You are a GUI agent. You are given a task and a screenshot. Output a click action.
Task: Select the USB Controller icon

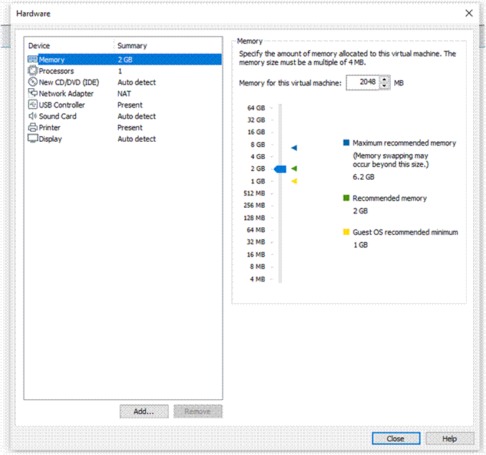(x=32, y=105)
